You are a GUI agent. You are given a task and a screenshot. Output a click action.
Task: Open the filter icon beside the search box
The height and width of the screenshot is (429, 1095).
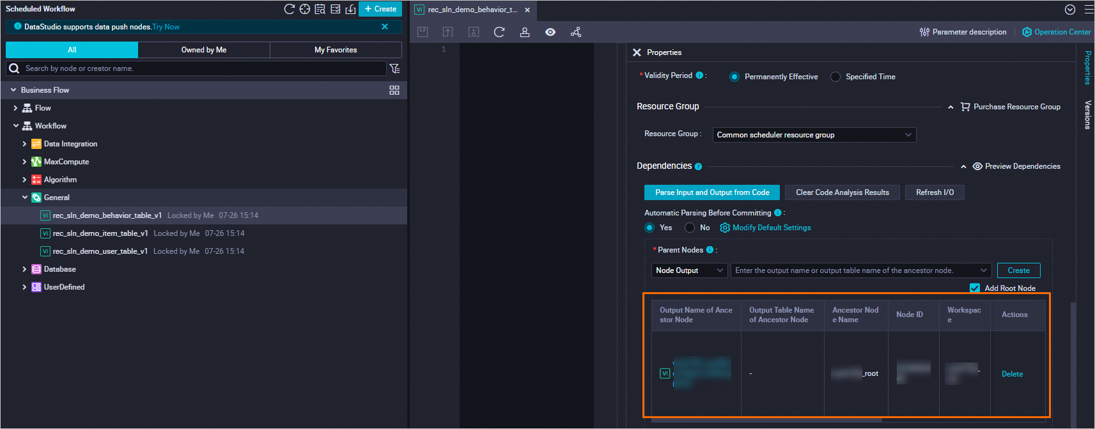tap(395, 68)
